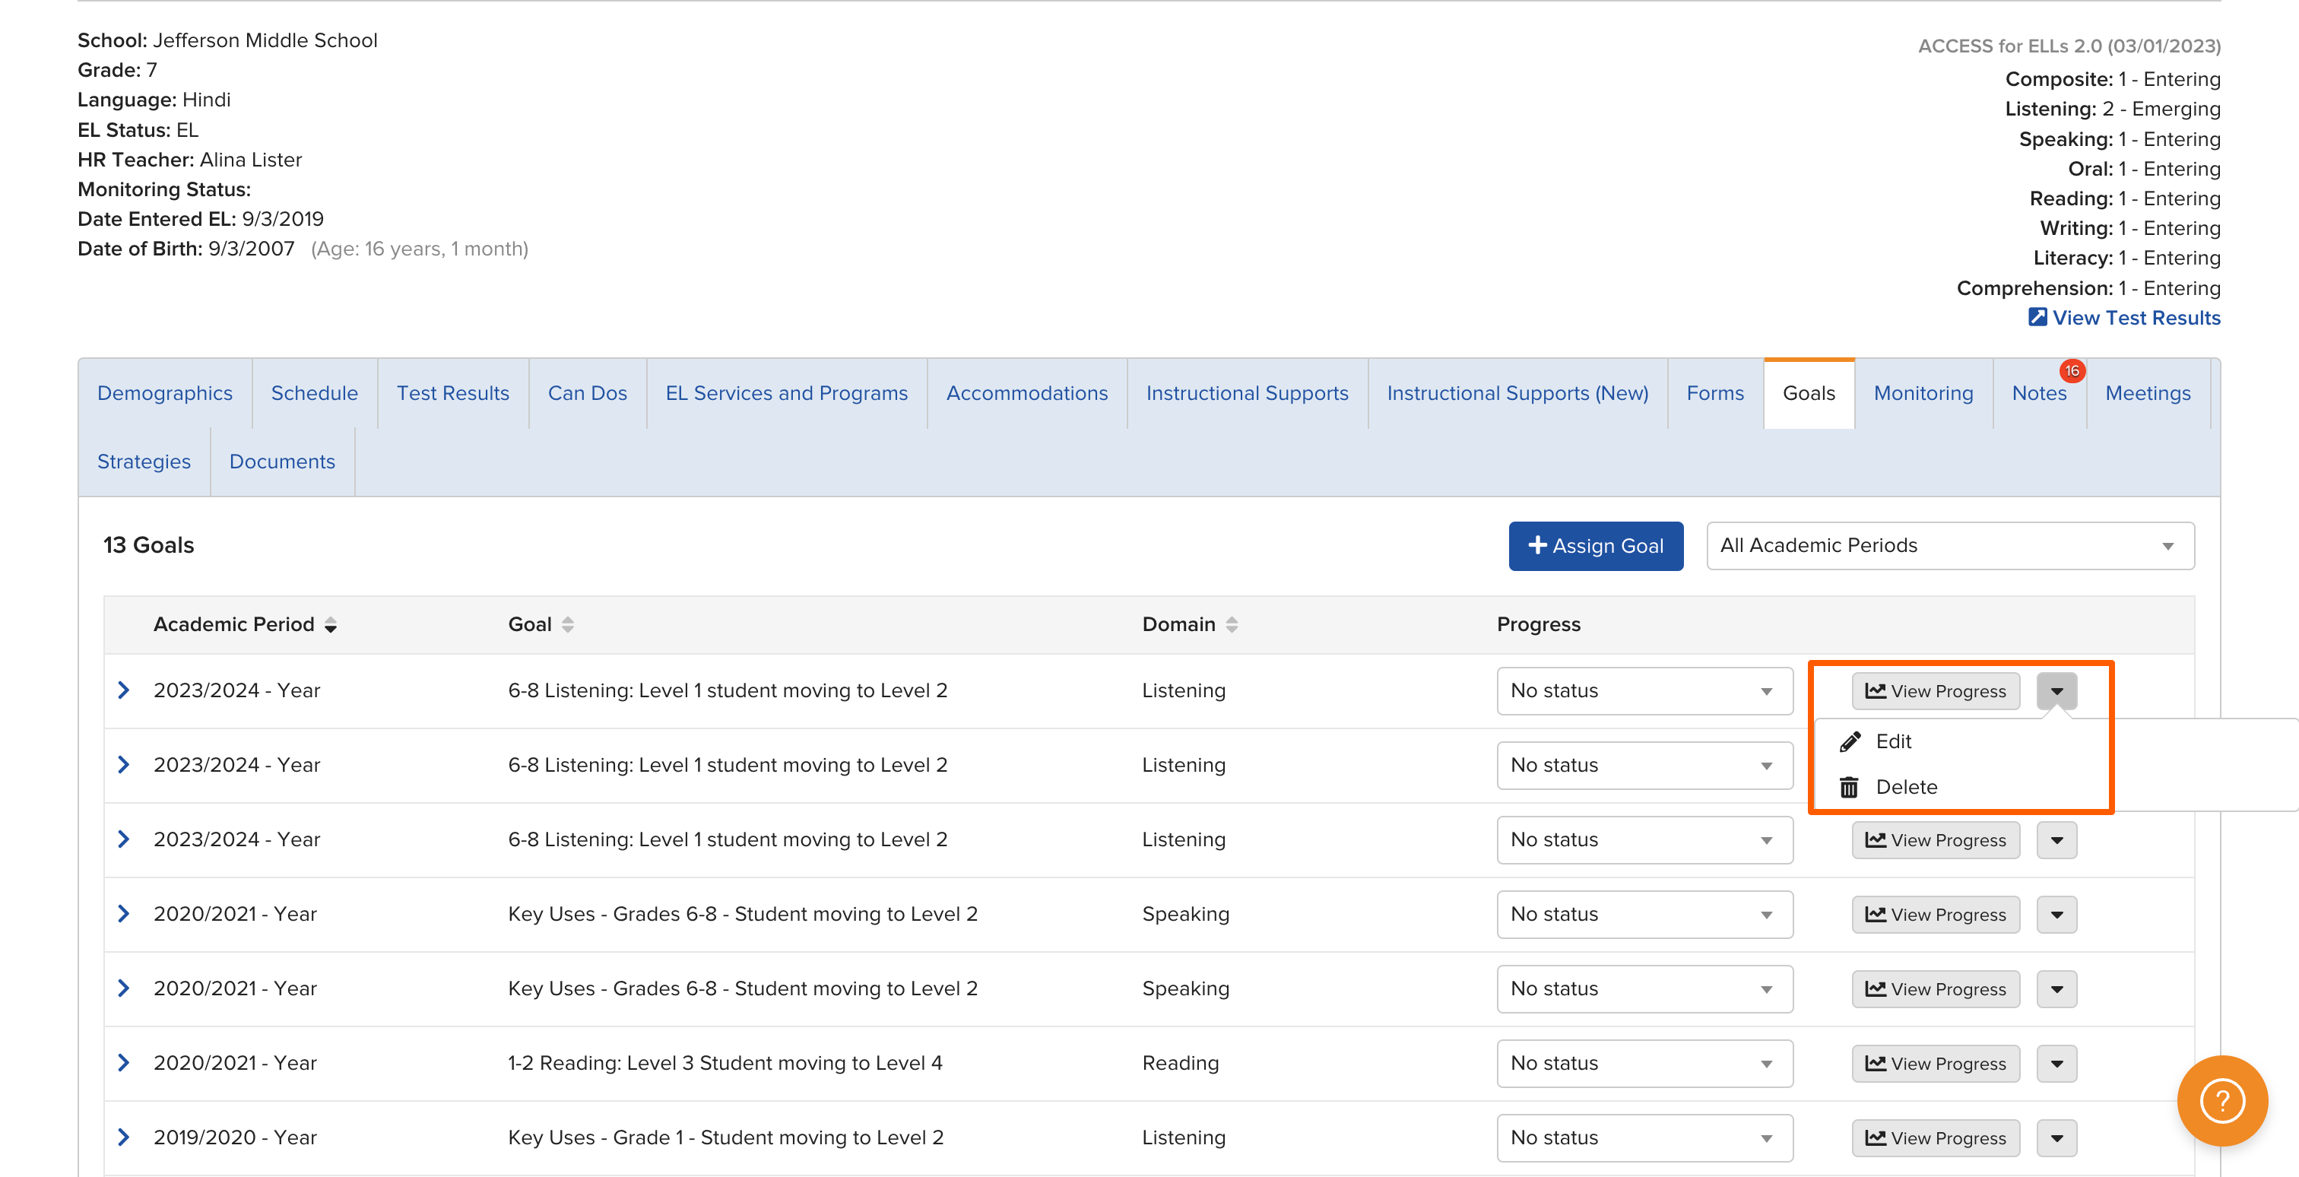View Progress for the Reading goal
The height and width of the screenshot is (1177, 2299).
1936,1064
